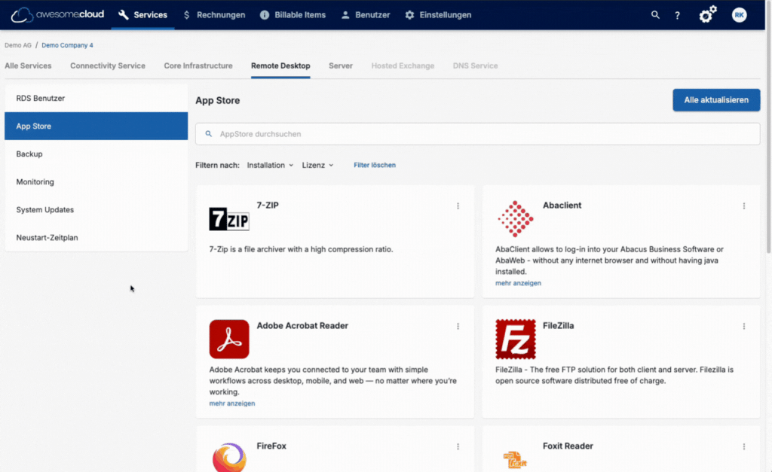The width and height of the screenshot is (772, 472).
Task: Open Monitoring in sidebar
Action: pyautogui.click(x=96, y=182)
